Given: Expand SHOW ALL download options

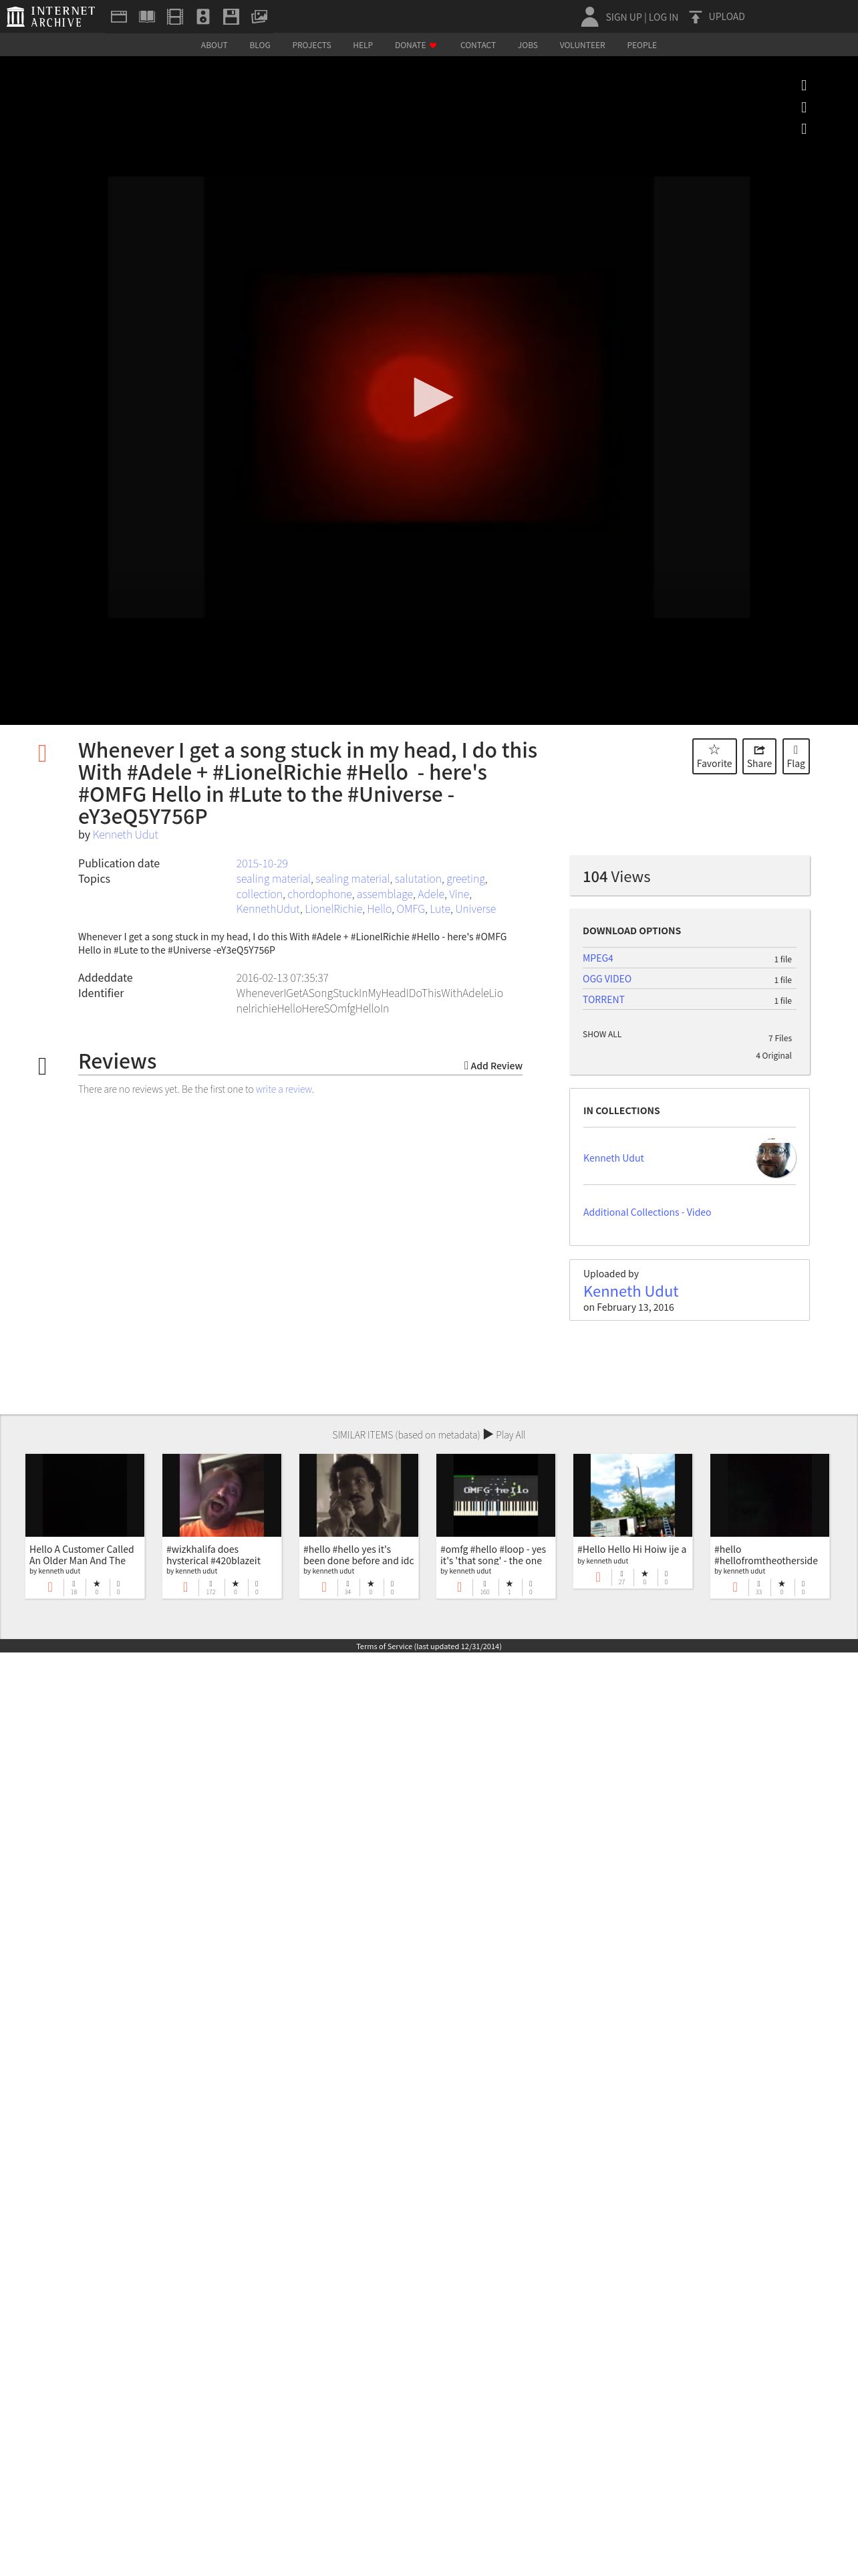Looking at the screenshot, I should click(x=602, y=1034).
